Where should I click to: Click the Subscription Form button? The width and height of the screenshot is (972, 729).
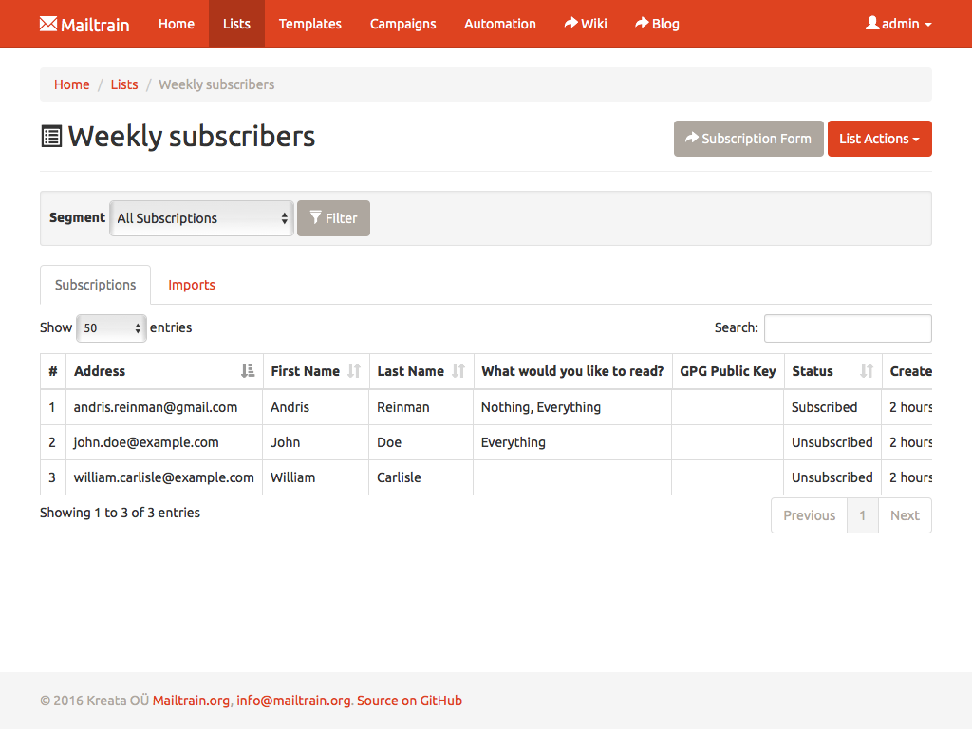[x=748, y=139]
